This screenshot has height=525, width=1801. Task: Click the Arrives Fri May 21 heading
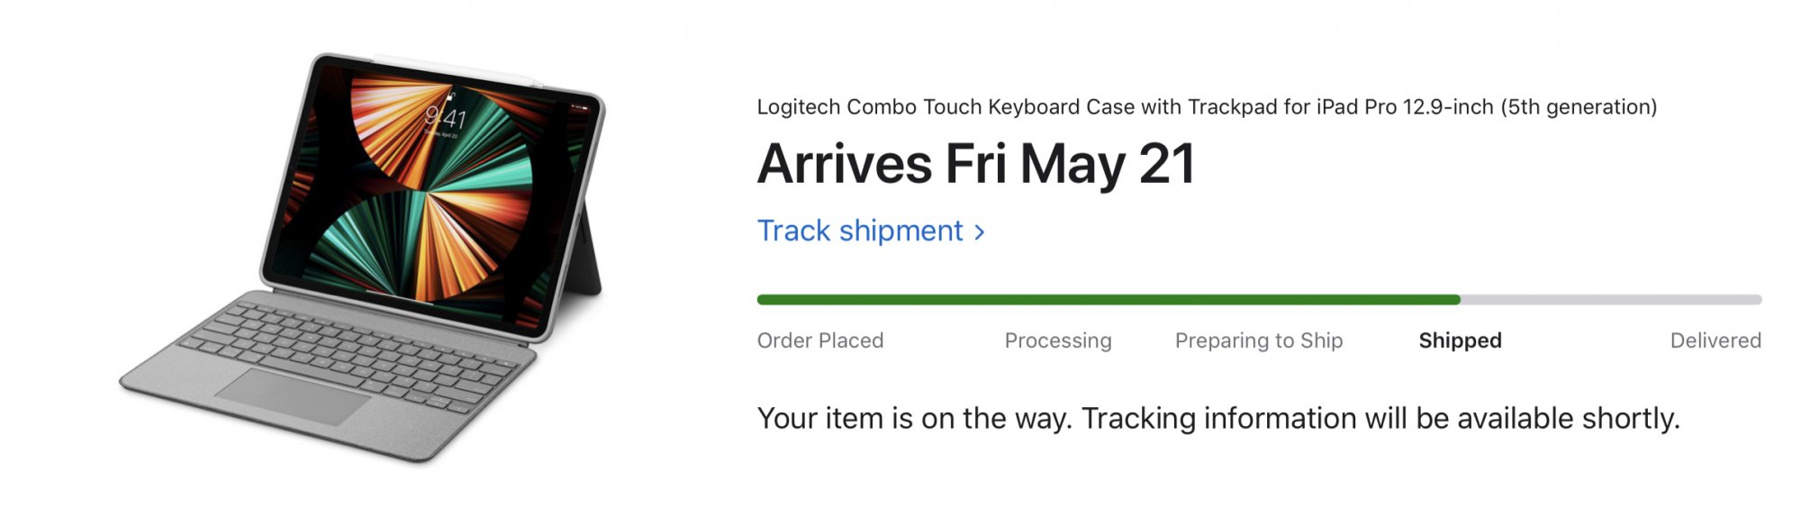pyautogui.click(x=976, y=165)
